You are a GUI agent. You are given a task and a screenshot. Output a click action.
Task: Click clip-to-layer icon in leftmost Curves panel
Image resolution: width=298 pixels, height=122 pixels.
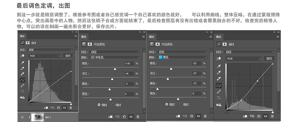pyautogui.click(x=46, y=108)
